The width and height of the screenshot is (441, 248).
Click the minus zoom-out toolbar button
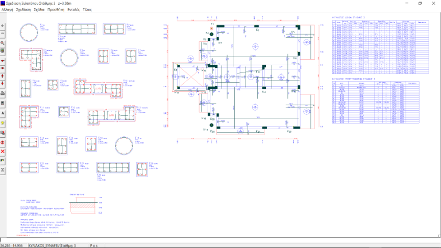tap(3, 33)
